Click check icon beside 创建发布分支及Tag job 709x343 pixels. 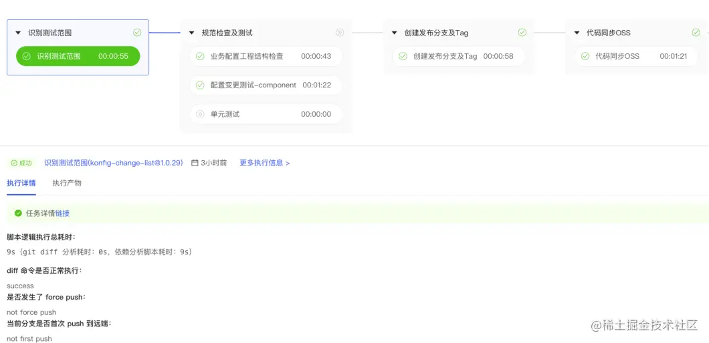click(403, 57)
